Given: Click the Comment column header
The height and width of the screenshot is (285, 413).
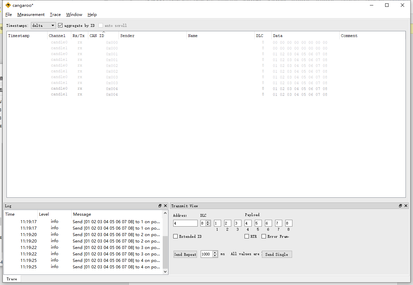Looking at the screenshot, I should coord(373,36).
